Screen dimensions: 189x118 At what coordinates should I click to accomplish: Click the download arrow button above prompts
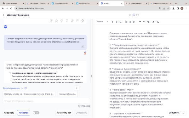pyautogui.click(x=77, y=88)
